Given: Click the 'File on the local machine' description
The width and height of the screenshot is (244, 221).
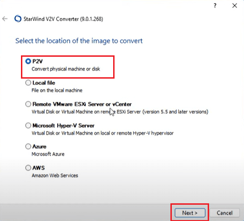Looking at the screenshot, I should tap(57, 90).
